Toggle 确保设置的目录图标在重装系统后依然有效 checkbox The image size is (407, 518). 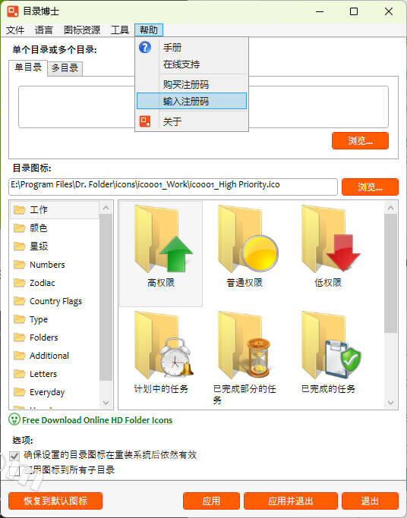14,456
